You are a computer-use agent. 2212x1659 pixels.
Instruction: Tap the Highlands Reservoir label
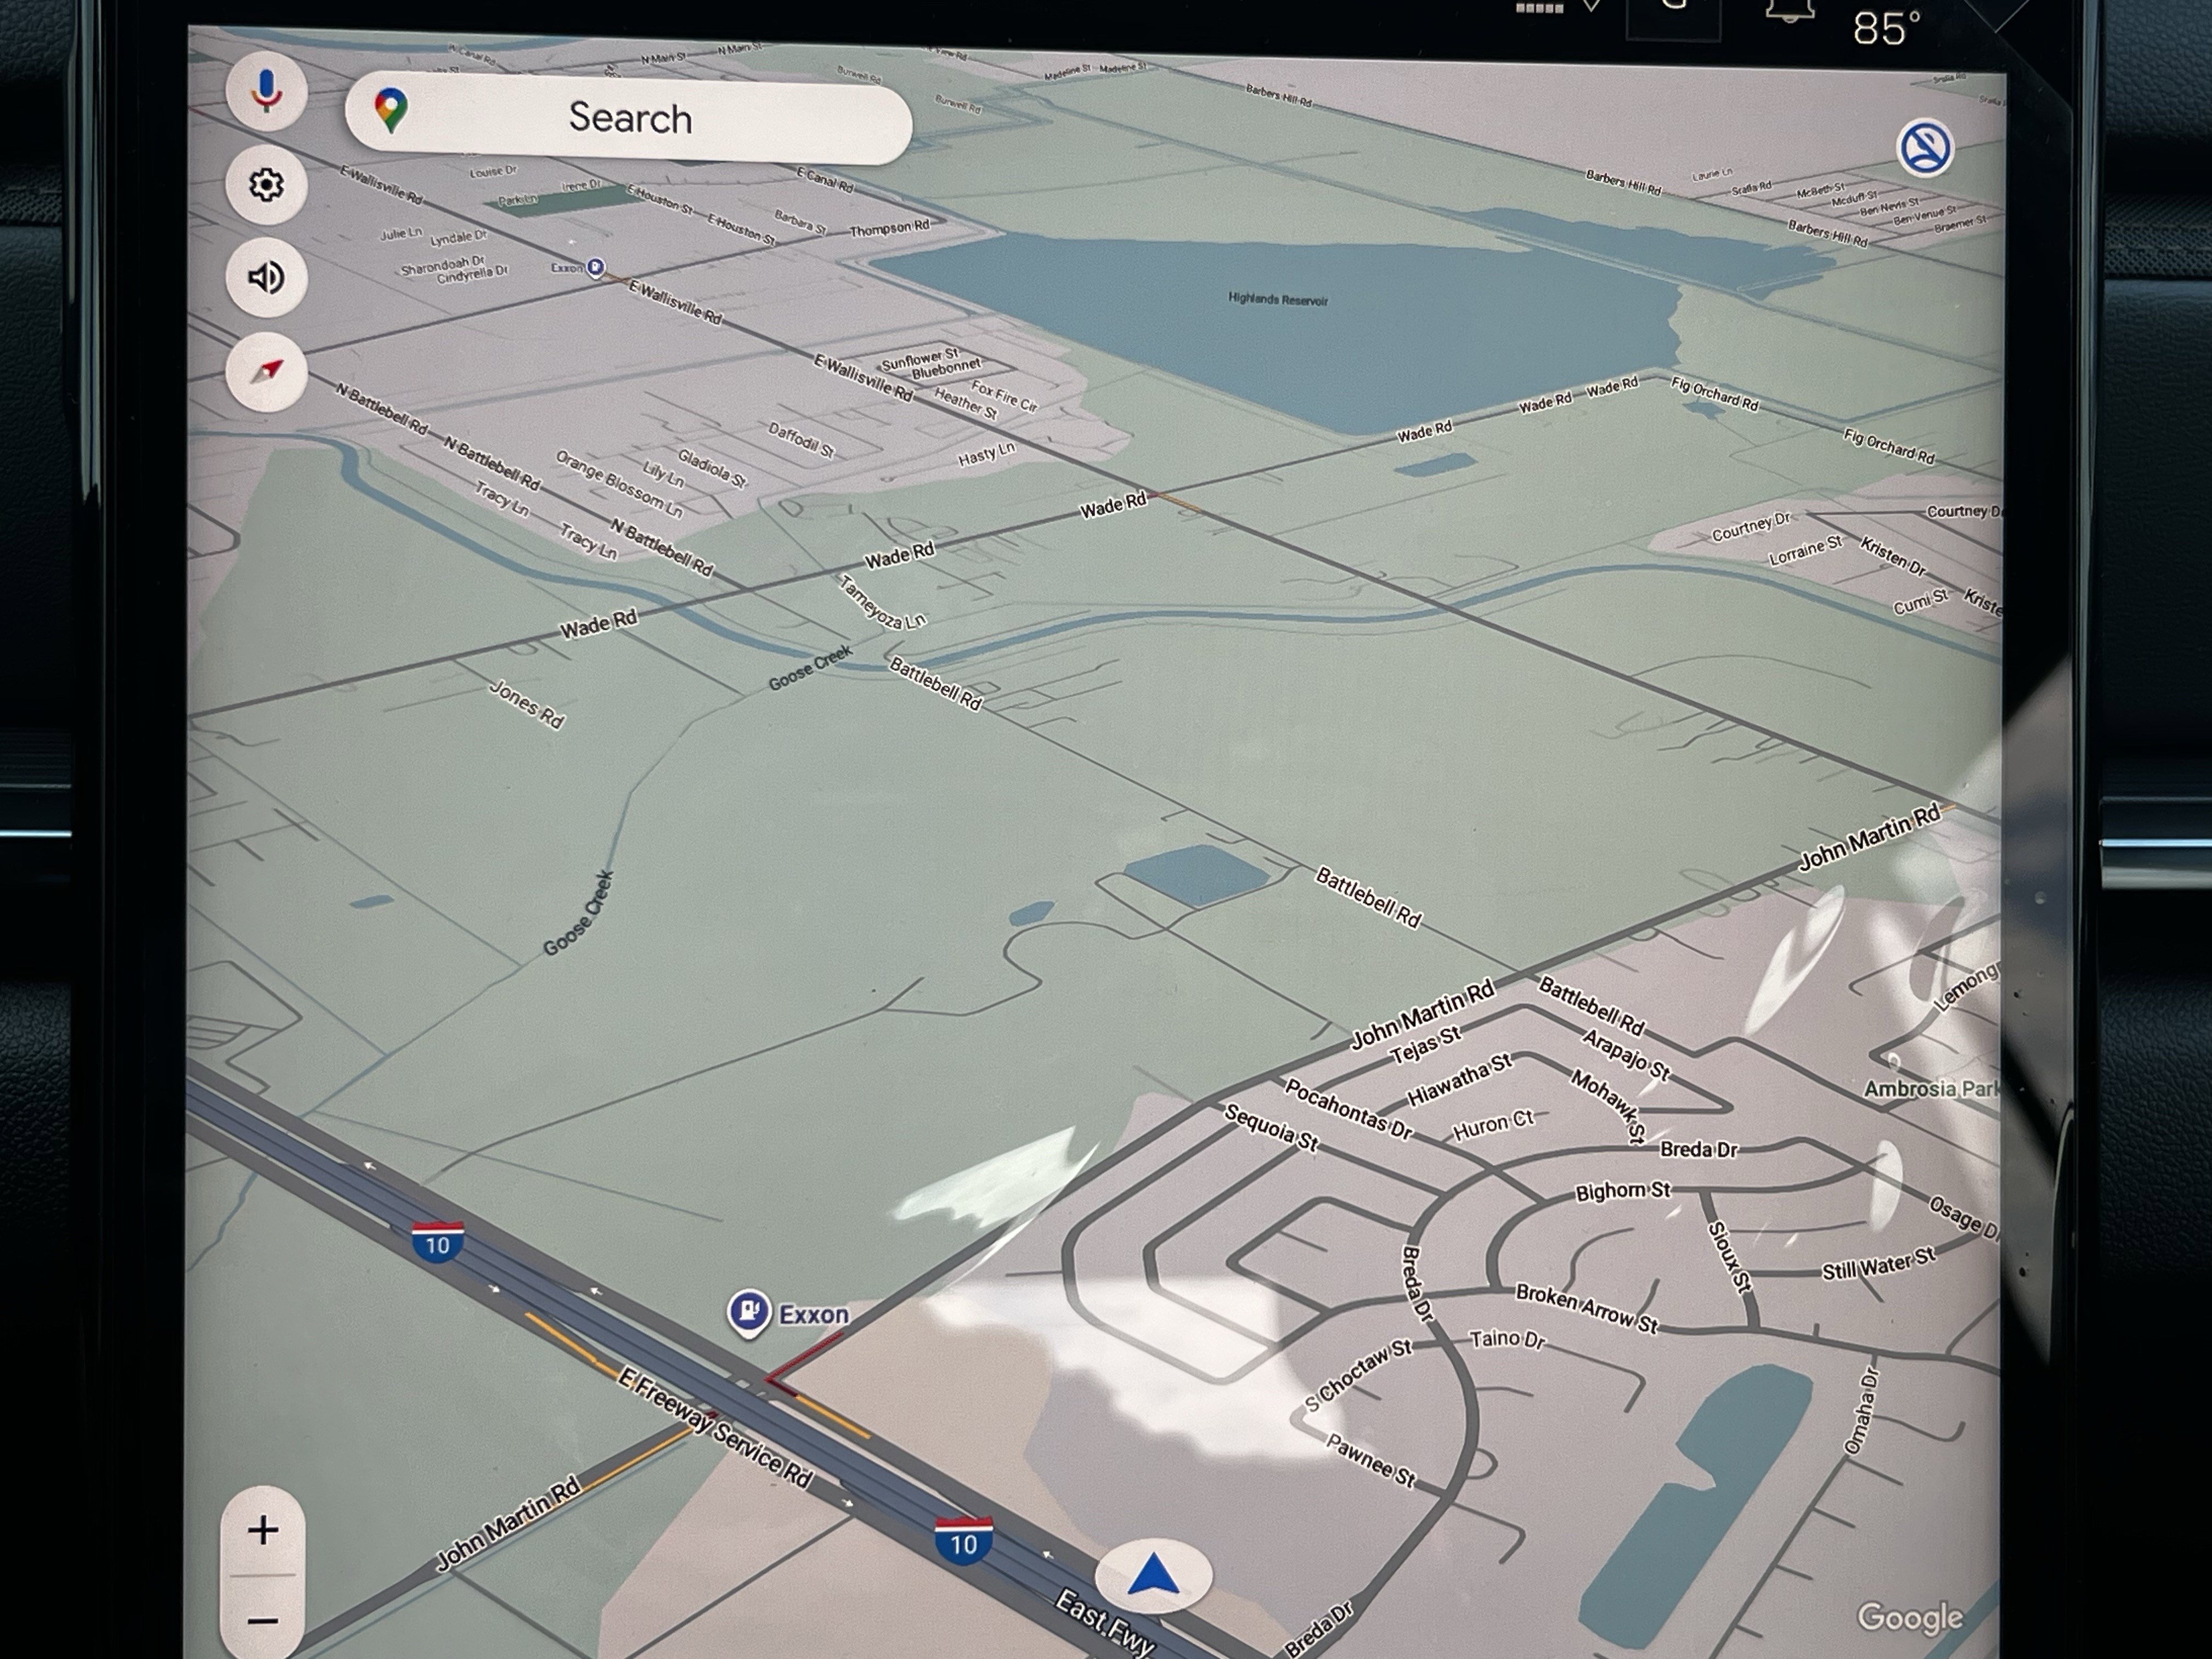click(1277, 299)
